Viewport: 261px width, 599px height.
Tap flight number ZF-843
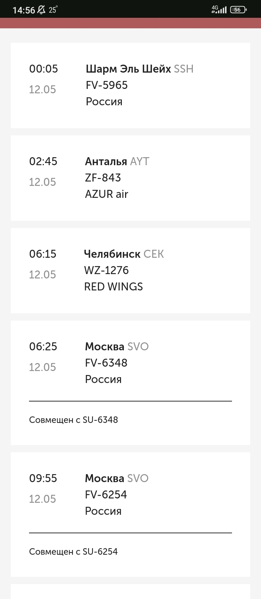click(x=103, y=178)
